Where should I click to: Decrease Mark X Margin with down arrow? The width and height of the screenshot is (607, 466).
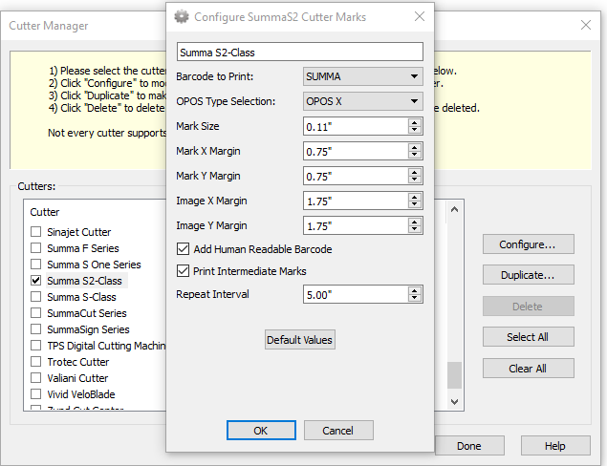click(x=415, y=155)
